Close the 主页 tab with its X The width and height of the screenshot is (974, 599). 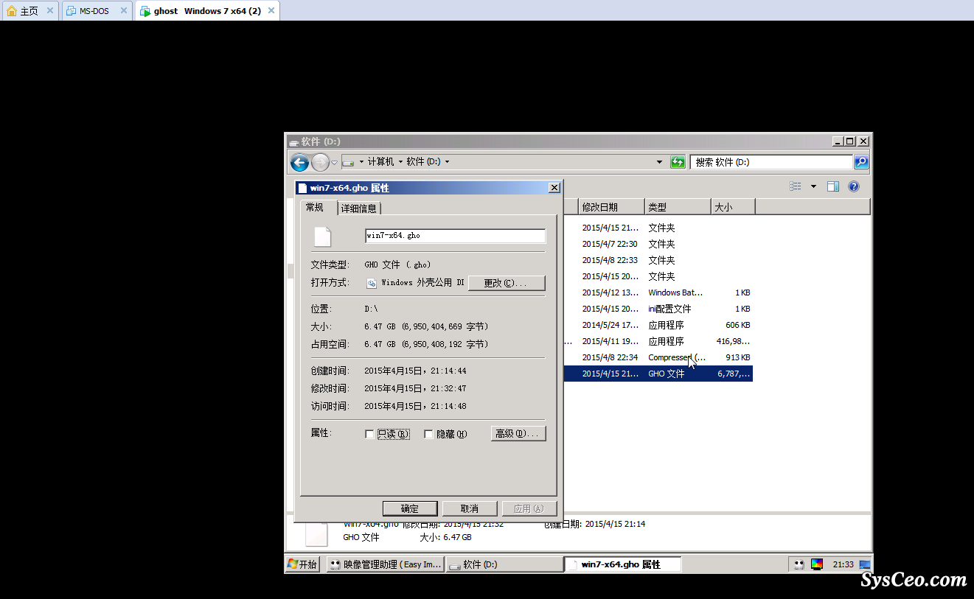(x=50, y=11)
